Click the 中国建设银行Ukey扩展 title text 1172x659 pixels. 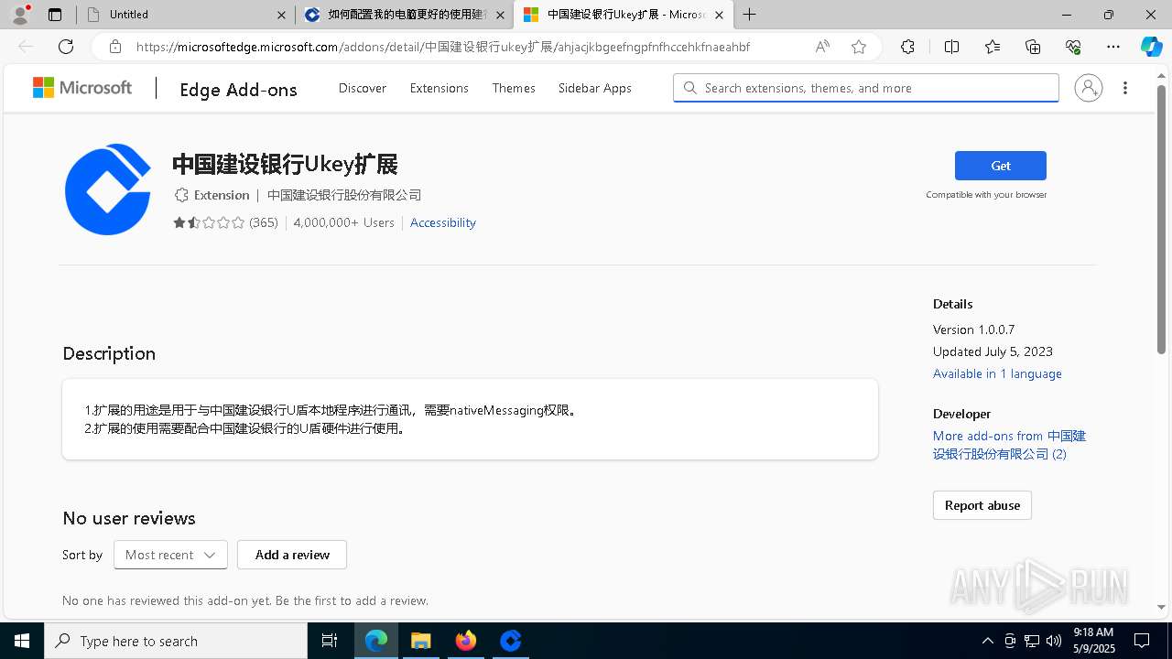coord(285,165)
